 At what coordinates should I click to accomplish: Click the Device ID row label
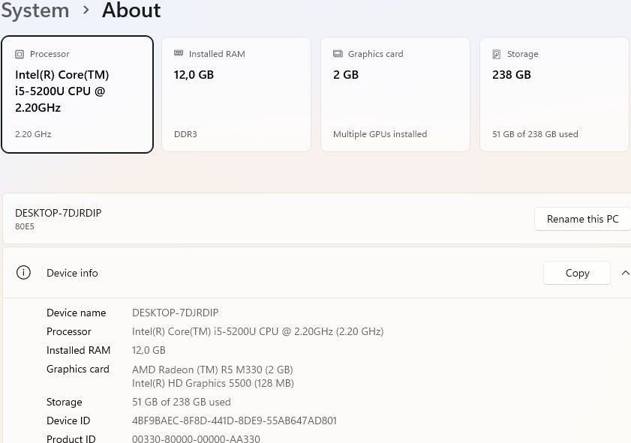[68, 421]
